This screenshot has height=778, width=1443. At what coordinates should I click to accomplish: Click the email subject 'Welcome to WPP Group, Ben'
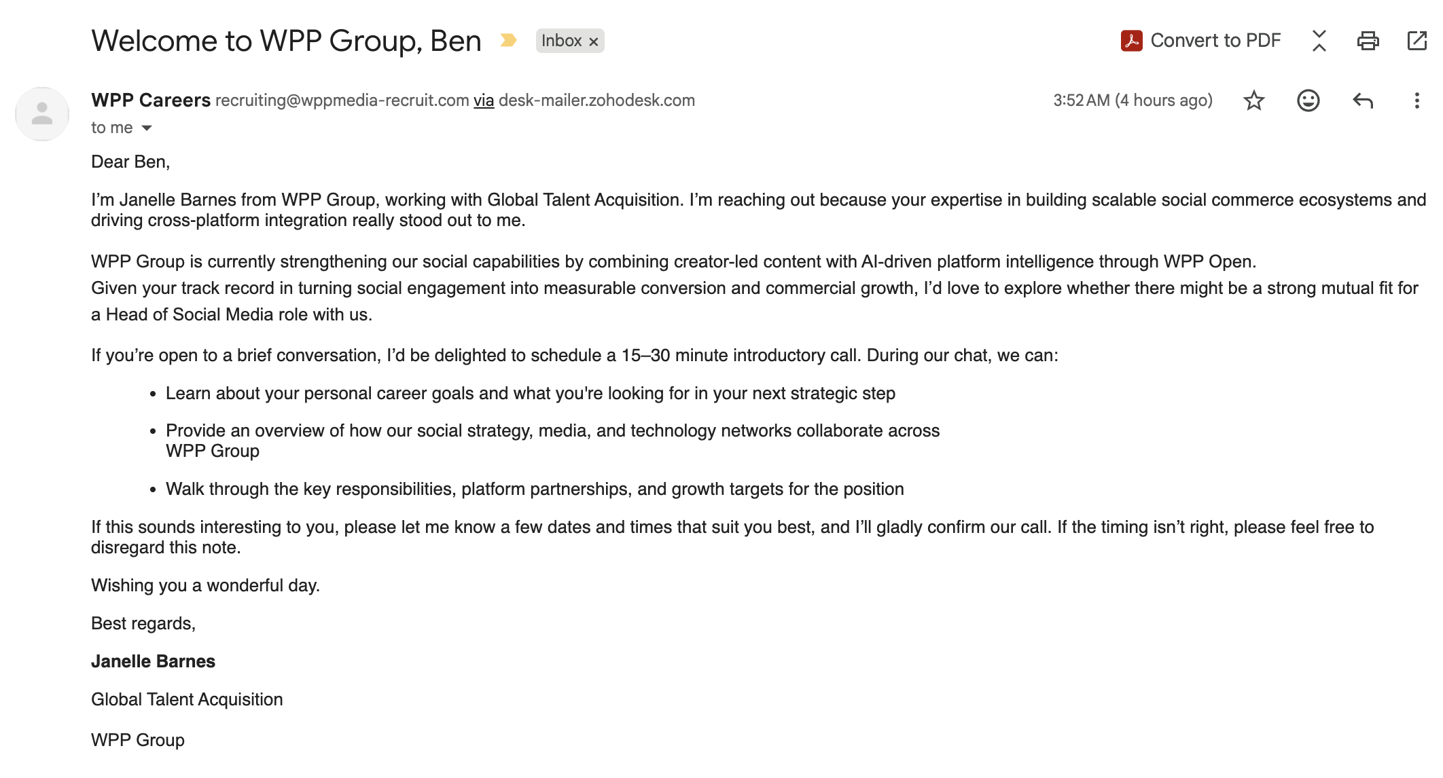tap(286, 41)
